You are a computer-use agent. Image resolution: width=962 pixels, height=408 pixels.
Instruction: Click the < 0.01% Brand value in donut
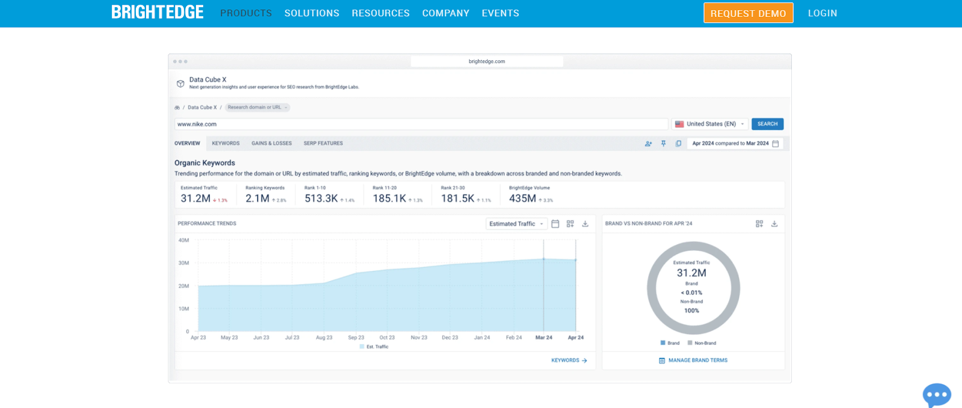(691, 293)
